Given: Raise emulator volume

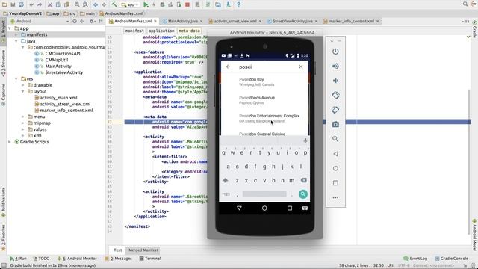Looking at the screenshot, I should 335,67.
